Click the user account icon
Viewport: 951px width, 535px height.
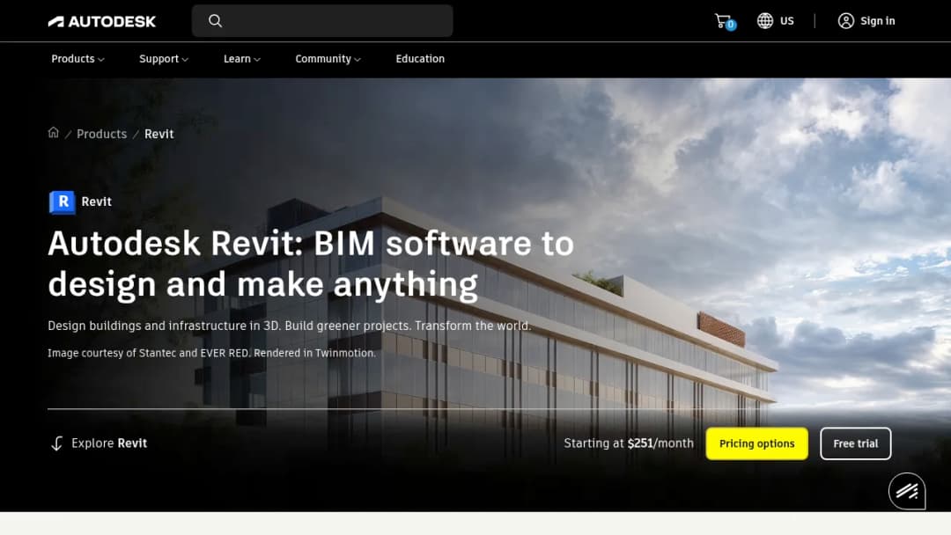tap(845, 20)
